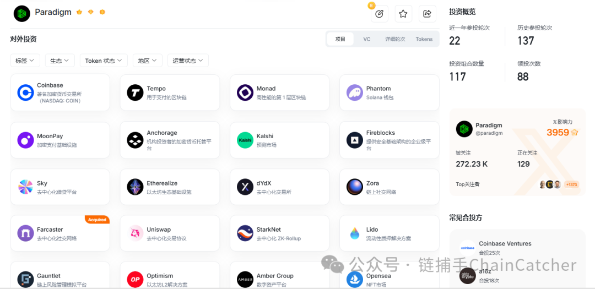This screenshot has width=595, height=289.
Task: Open the 标签 filter dropdown
Action: pyautogui.click(x=25, y=61)
